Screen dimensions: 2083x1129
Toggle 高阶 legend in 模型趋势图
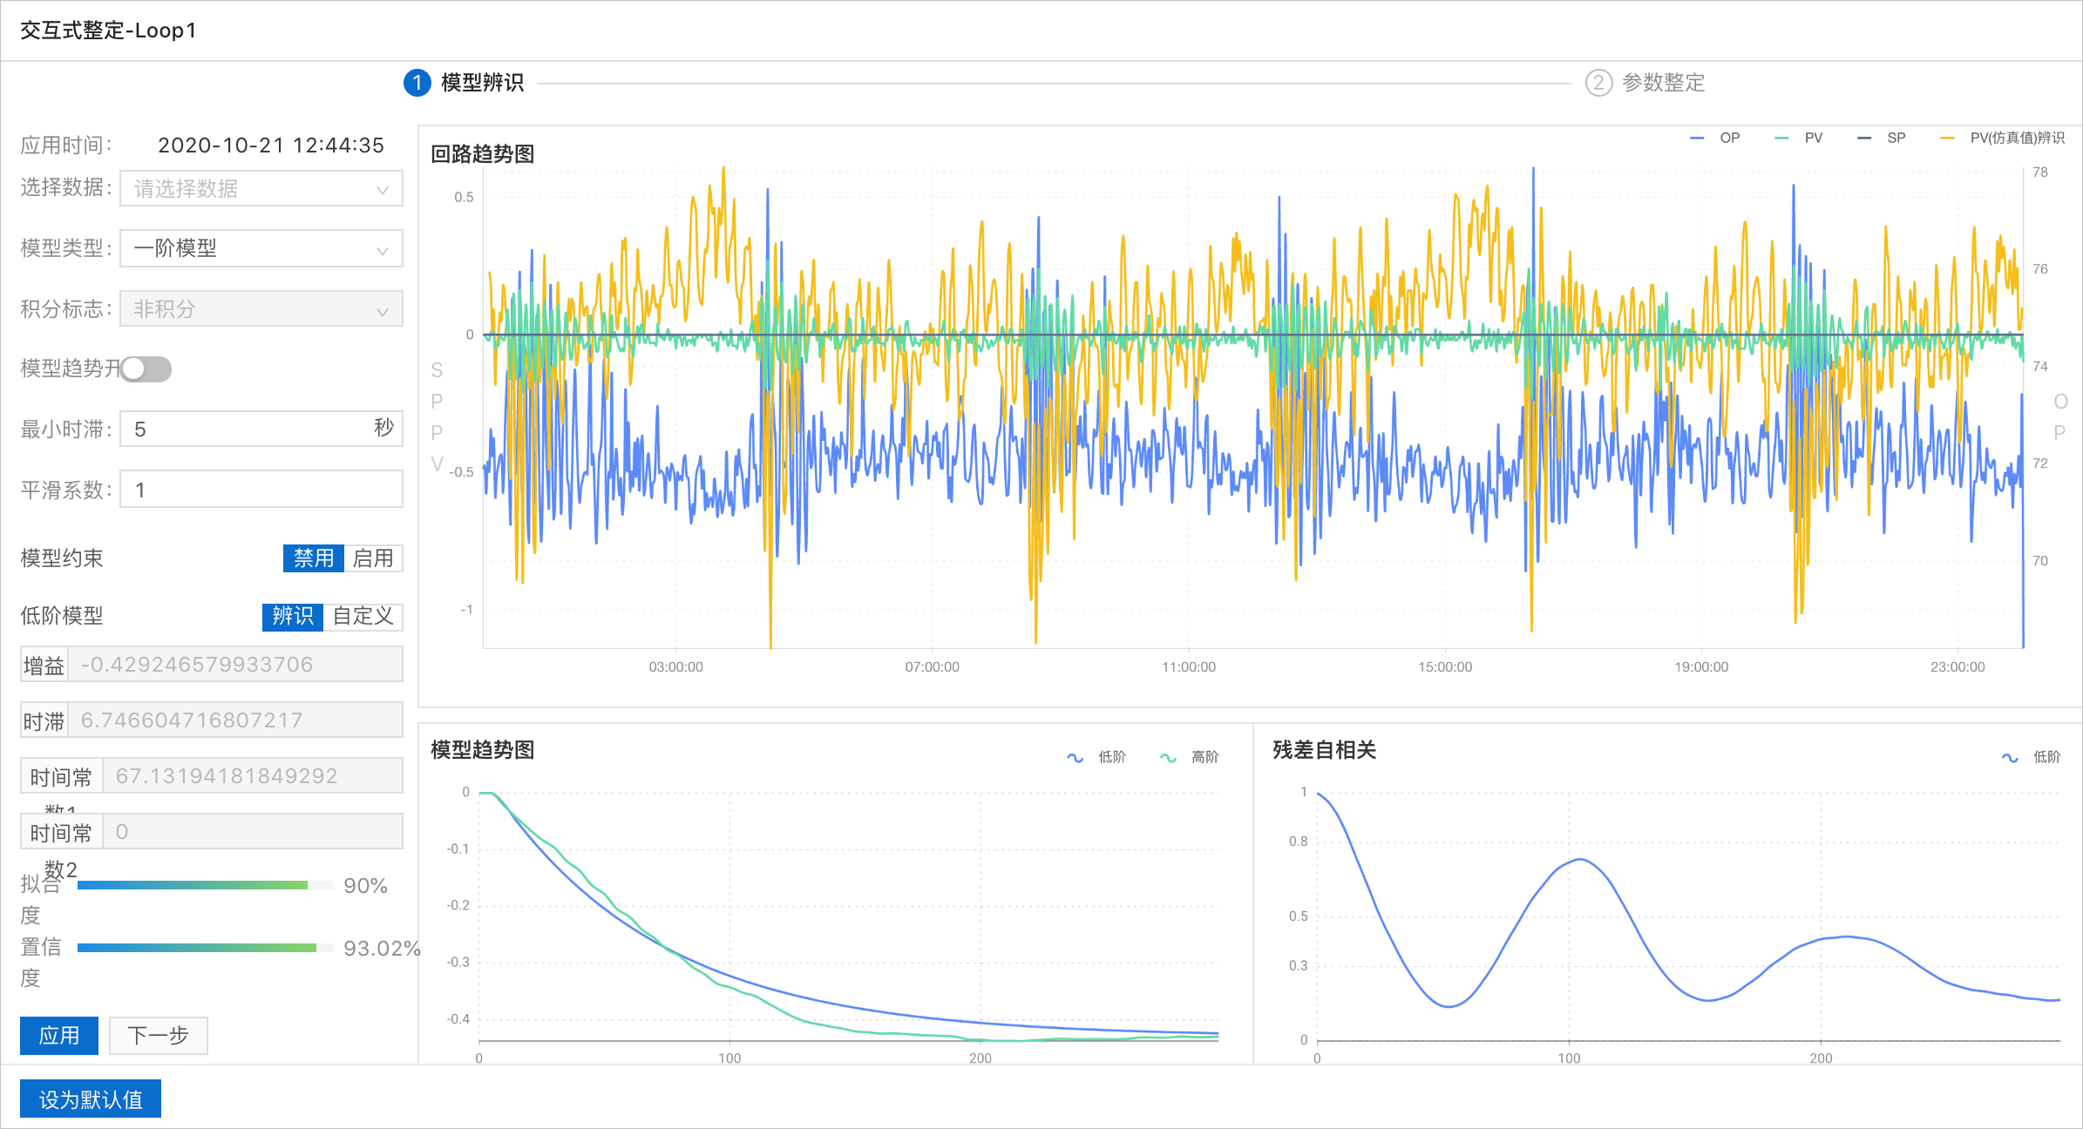coord(1189,757)
